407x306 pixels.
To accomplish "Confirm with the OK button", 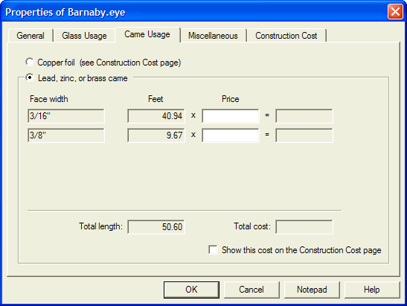I will (x=191, y=290).
